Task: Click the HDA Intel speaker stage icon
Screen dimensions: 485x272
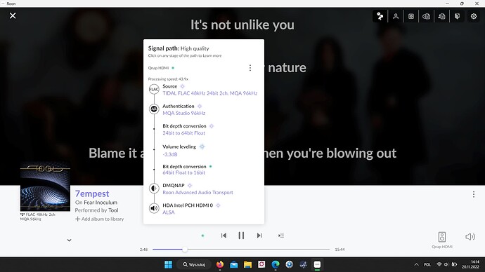Action: [x=154, y=208]
